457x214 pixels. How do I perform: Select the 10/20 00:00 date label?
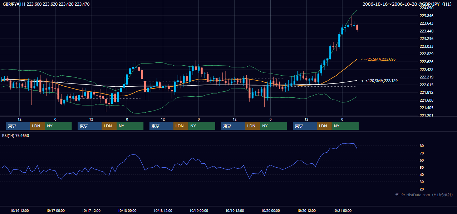pos(271,210)
